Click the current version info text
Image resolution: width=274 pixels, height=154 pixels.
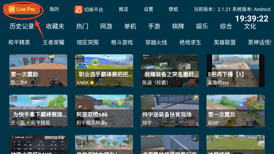(232, 9)
